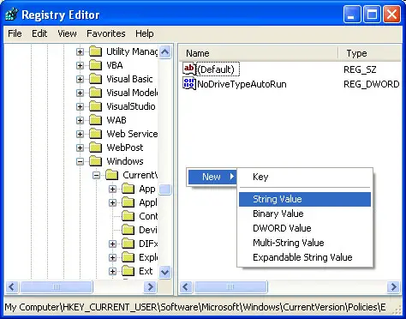The width and height of the screenshot is (406, 319).
Task: Choose Expandable String Value from submenu
Action: coord(305,257)
